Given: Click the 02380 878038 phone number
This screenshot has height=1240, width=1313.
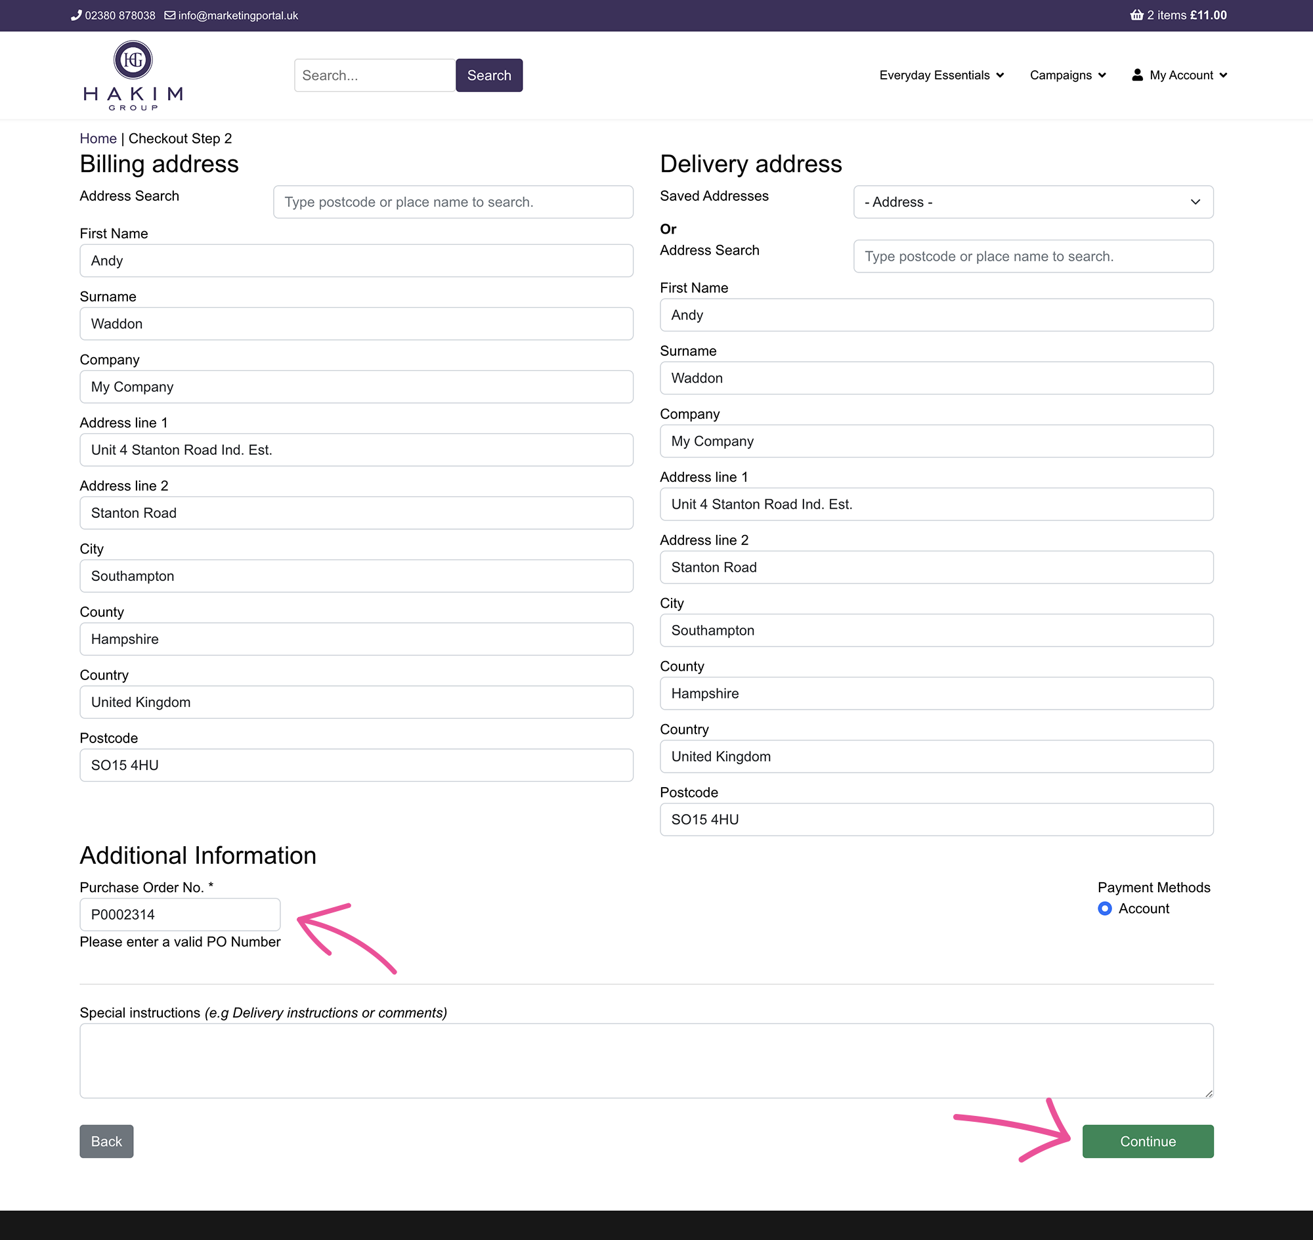Looking at the screenshot, I should point(119,15).
